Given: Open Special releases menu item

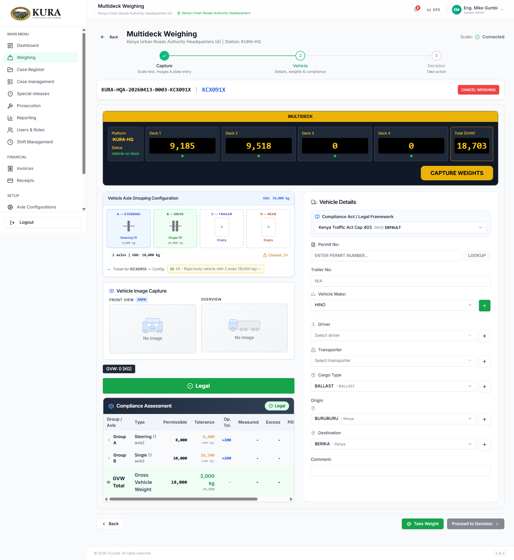Looking at the screenshot, I should pyautogui.click(x=41, y=94).
